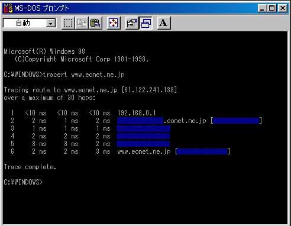291x226 pixels.
Task: Click the IP address 61.122.241.138
Action: coord(149,90)
